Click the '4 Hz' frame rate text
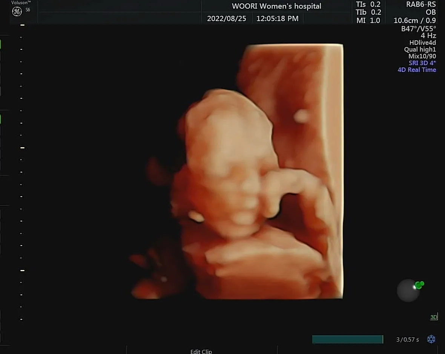Viewport: 445px width, 354px height. pos(428,35)
